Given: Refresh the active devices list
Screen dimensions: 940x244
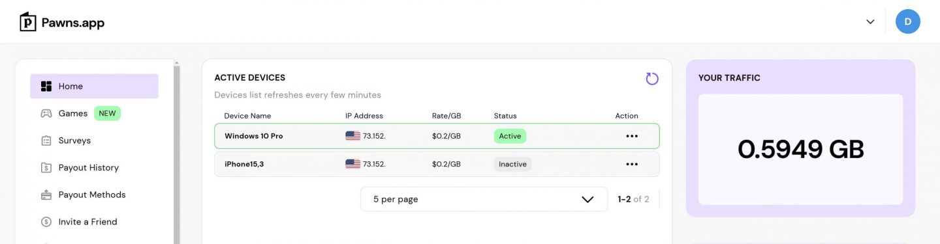Looking at the screenshot, I should (x=652, y=79).
